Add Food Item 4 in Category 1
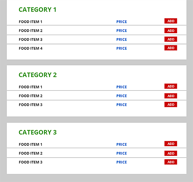Image resolution: width=193 pixels, height=182 pixels. coord(171,48)
